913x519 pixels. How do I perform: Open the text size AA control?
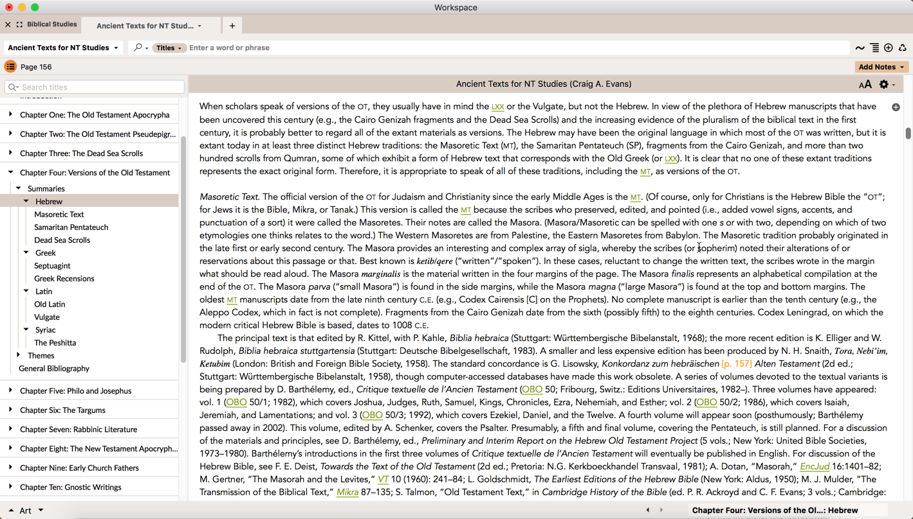tap(865, 85)
